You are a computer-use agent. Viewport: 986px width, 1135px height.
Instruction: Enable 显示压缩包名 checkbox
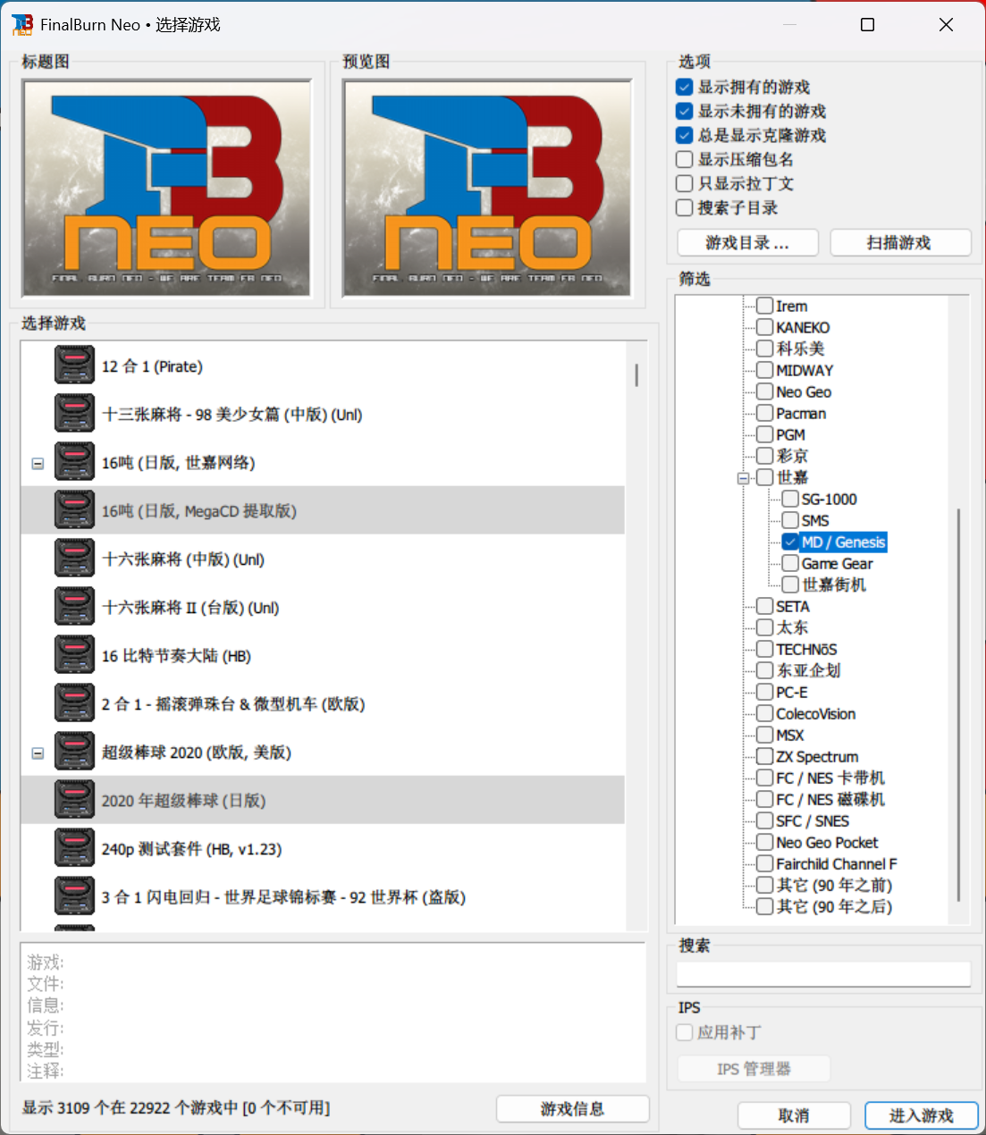tap(685, 159)
